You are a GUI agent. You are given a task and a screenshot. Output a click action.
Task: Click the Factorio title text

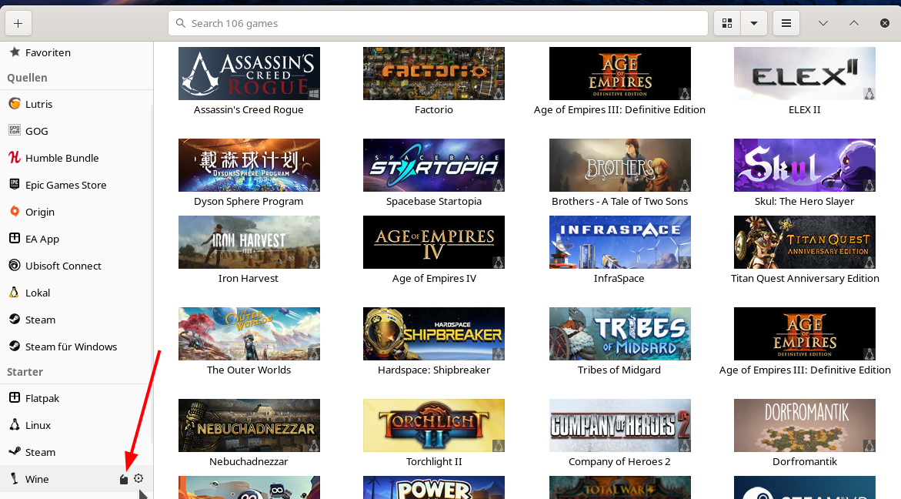pyautogui.click(x=434, y=110)
